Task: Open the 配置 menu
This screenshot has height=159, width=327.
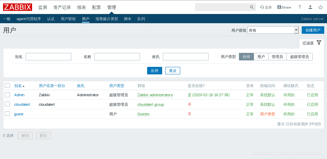Action: 97,8
